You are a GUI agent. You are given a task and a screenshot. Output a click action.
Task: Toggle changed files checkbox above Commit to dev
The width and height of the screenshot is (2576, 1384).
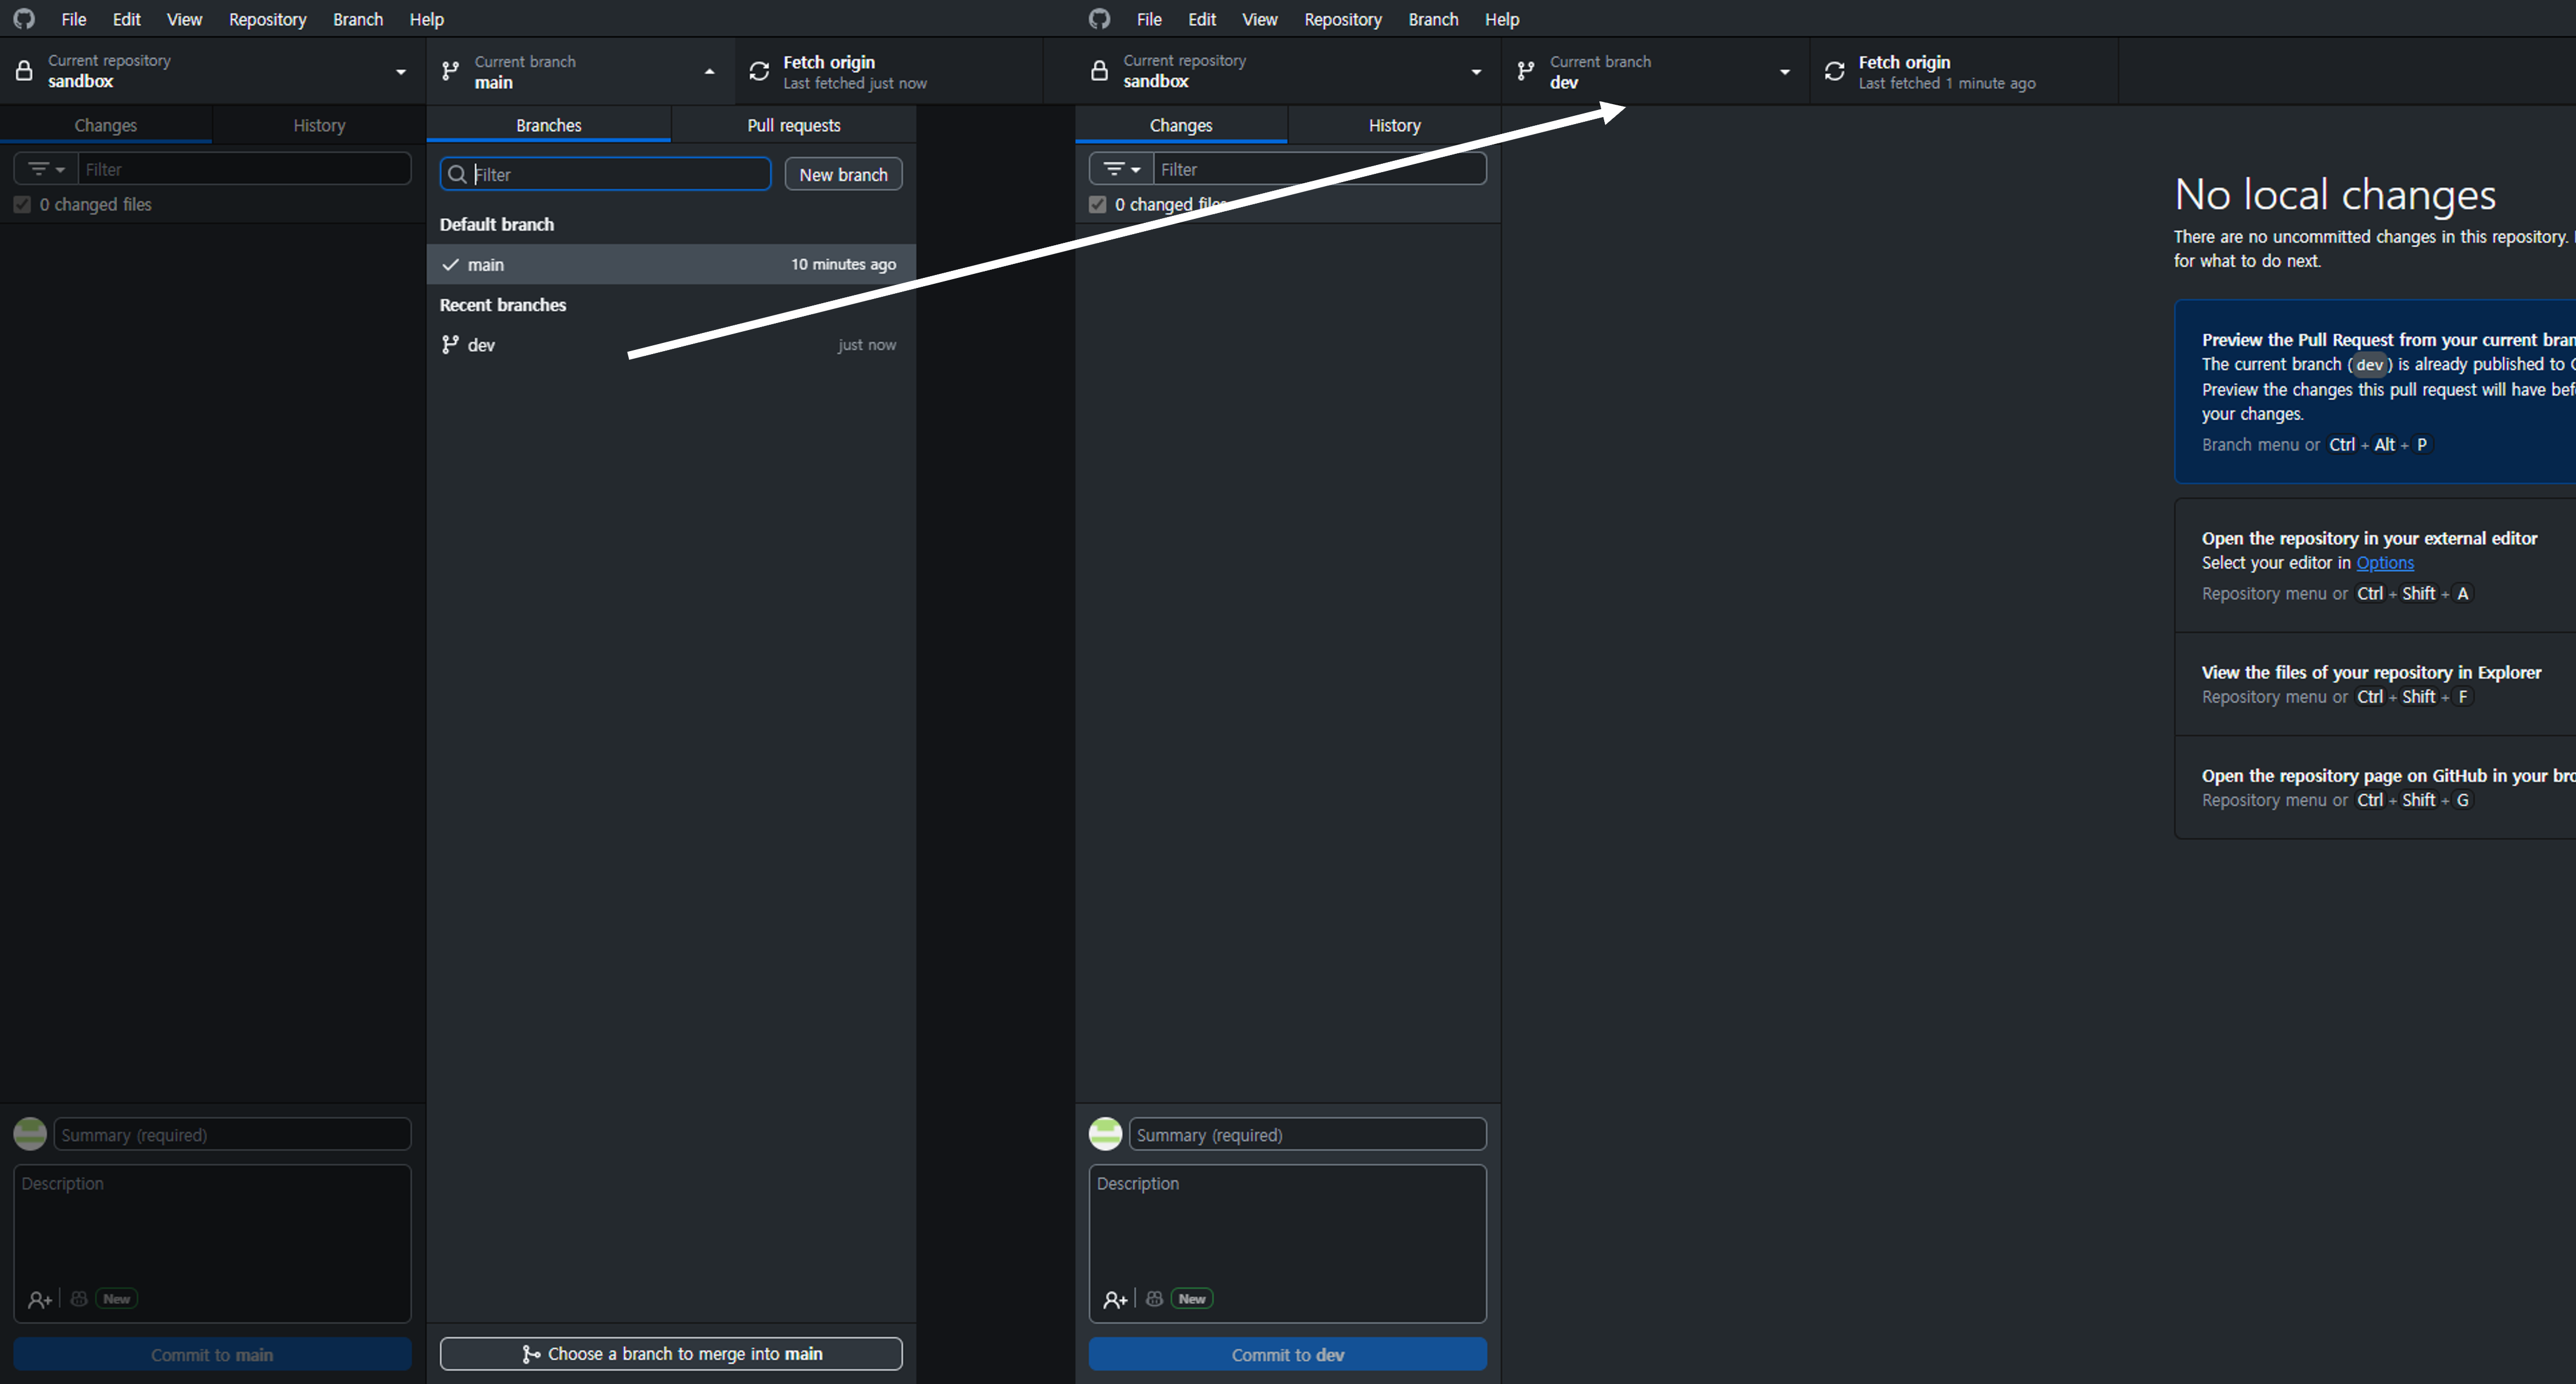pos(1097,205)
